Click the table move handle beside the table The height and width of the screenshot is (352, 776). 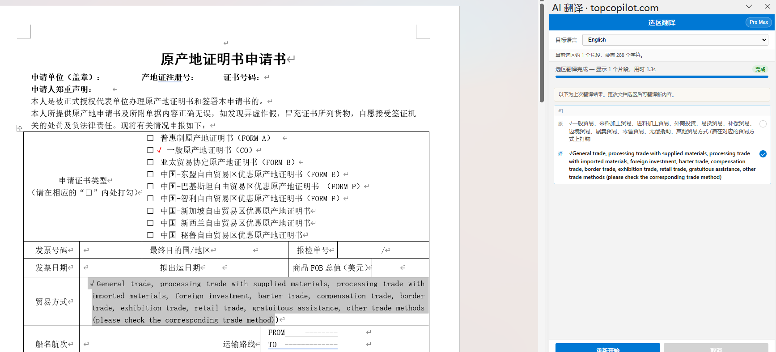(x=20, y=128)
